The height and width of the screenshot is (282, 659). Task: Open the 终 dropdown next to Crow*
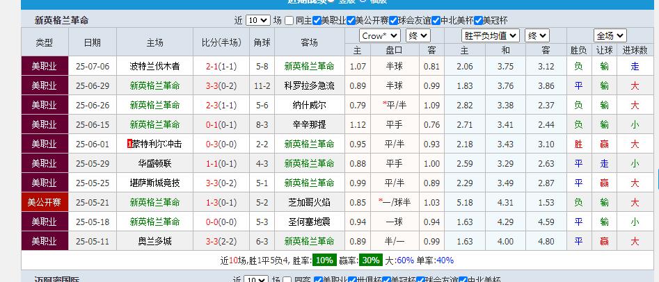point(418,35)
